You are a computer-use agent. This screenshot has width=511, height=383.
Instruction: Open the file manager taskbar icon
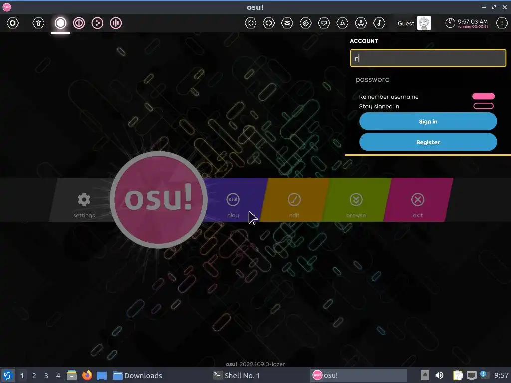pyautogui.click(x=72, y=375)
